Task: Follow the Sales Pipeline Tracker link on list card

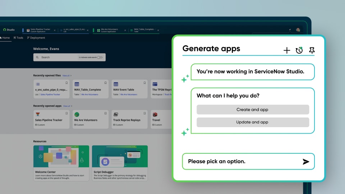Action: point(50,94)
